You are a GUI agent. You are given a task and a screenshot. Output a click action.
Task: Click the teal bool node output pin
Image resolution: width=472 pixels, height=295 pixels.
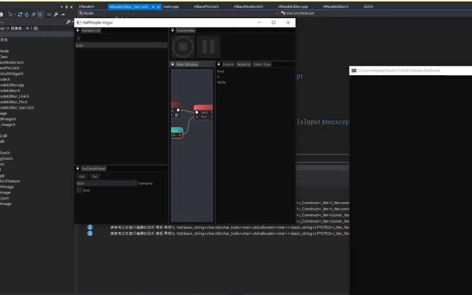tap(180, 135)
